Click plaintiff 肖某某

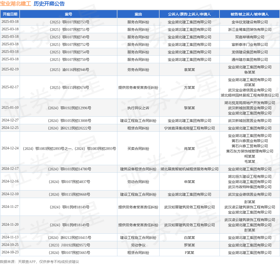[190, 149]
